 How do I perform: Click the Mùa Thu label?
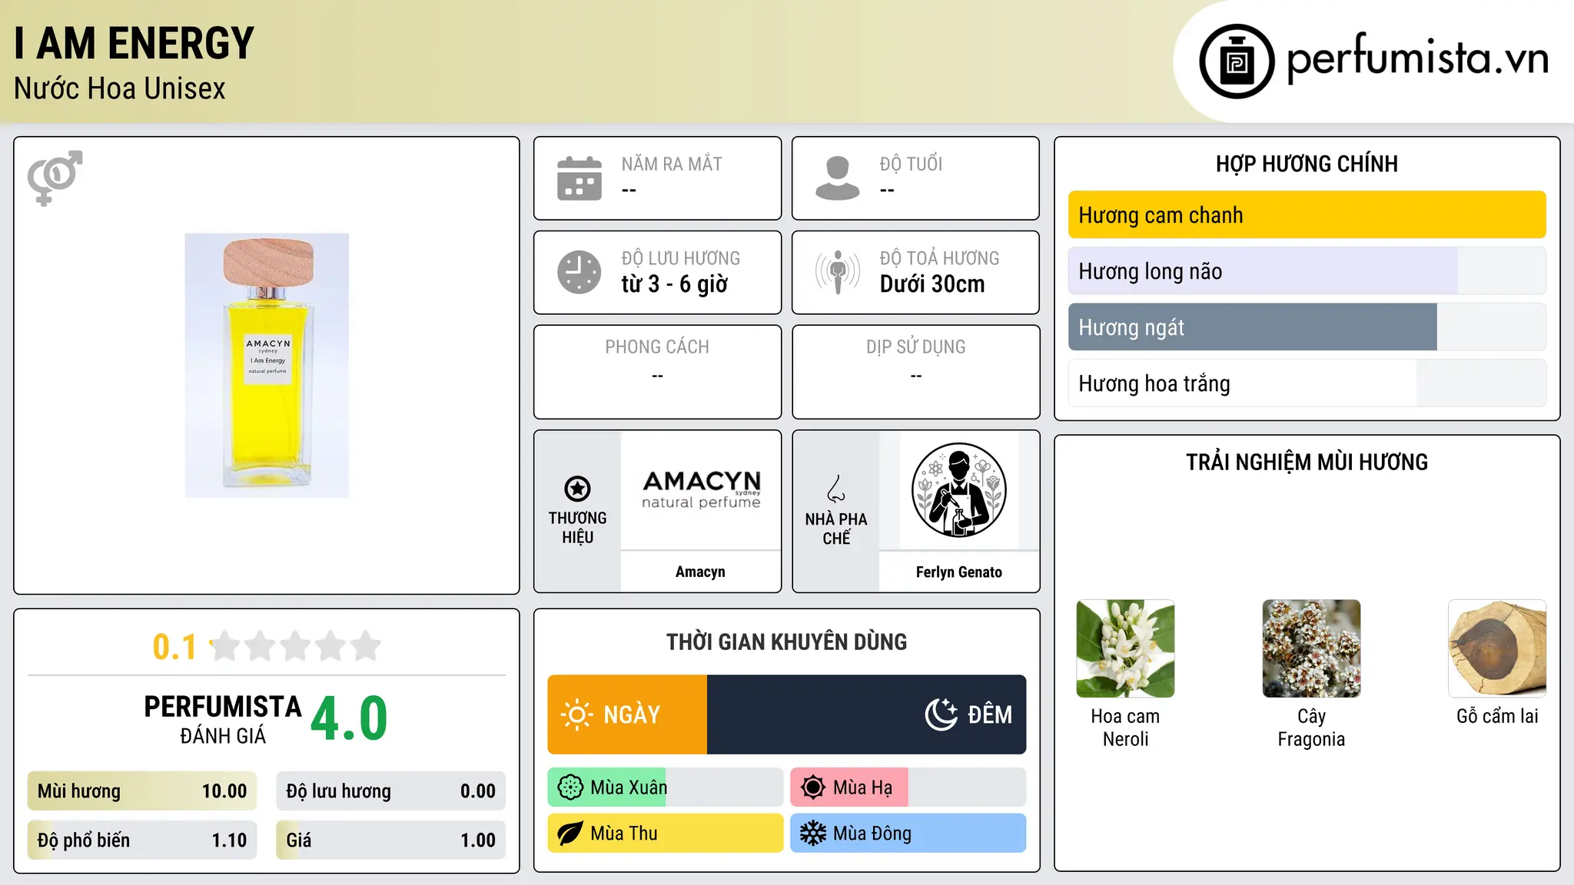point(624,834)
